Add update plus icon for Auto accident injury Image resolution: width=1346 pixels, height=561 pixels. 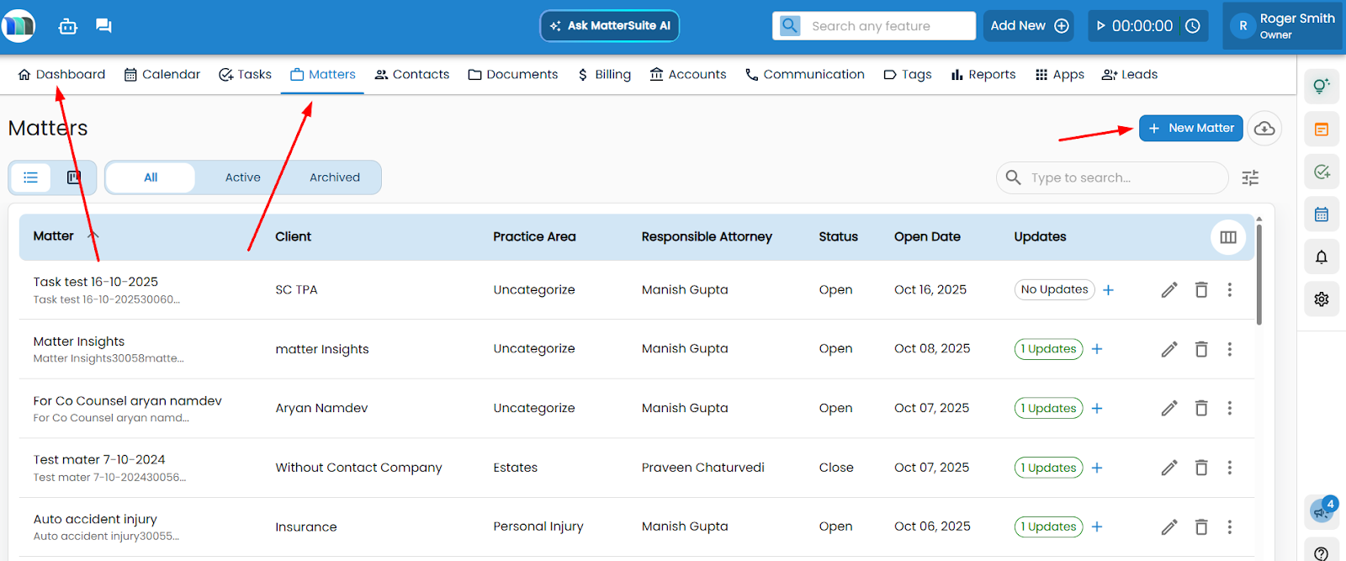[x=1097, y=527]
